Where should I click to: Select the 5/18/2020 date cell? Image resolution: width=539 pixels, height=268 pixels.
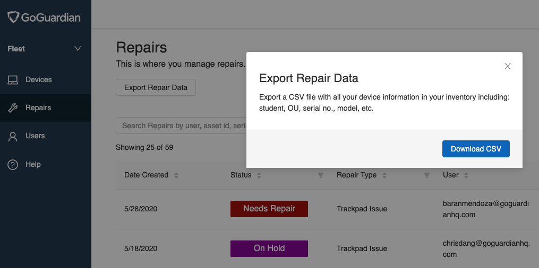(x=141, y=248)
